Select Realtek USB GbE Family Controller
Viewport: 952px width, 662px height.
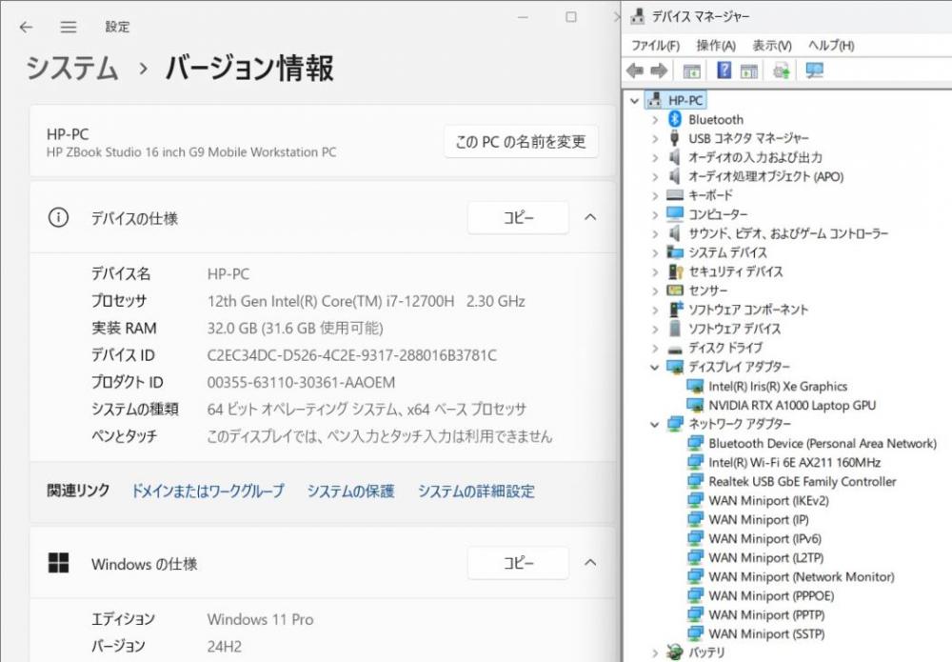802,481
